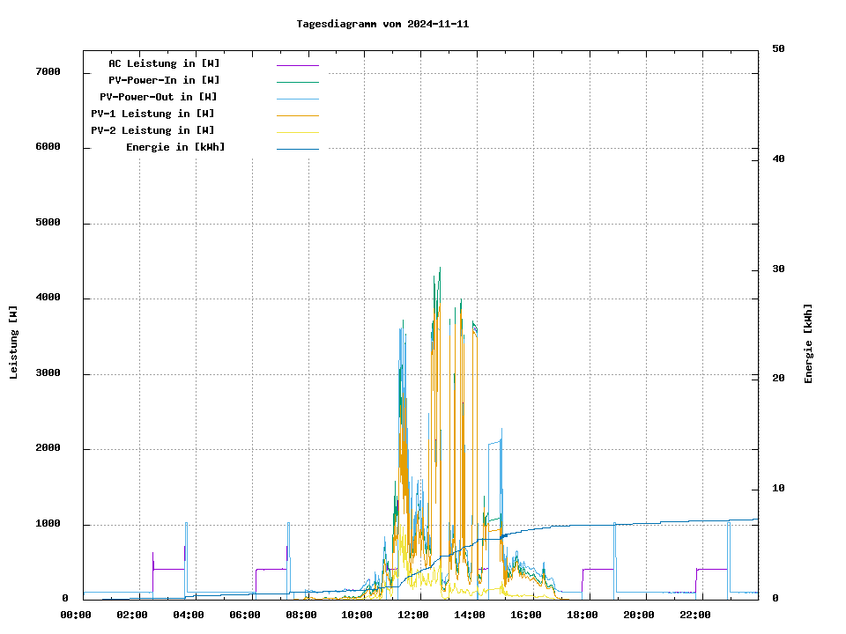Click the chart title 'Tagesdiagramm vom 2024-11-11'
Screen dimensions: 846x634
pyautogui.click(x=382, y=24)
